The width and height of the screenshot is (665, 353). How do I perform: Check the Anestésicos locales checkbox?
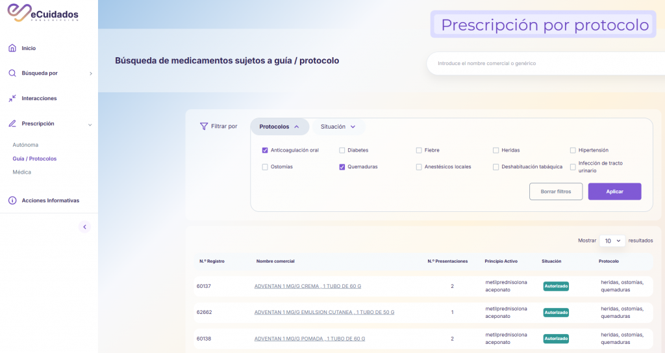tap(419, 167)
